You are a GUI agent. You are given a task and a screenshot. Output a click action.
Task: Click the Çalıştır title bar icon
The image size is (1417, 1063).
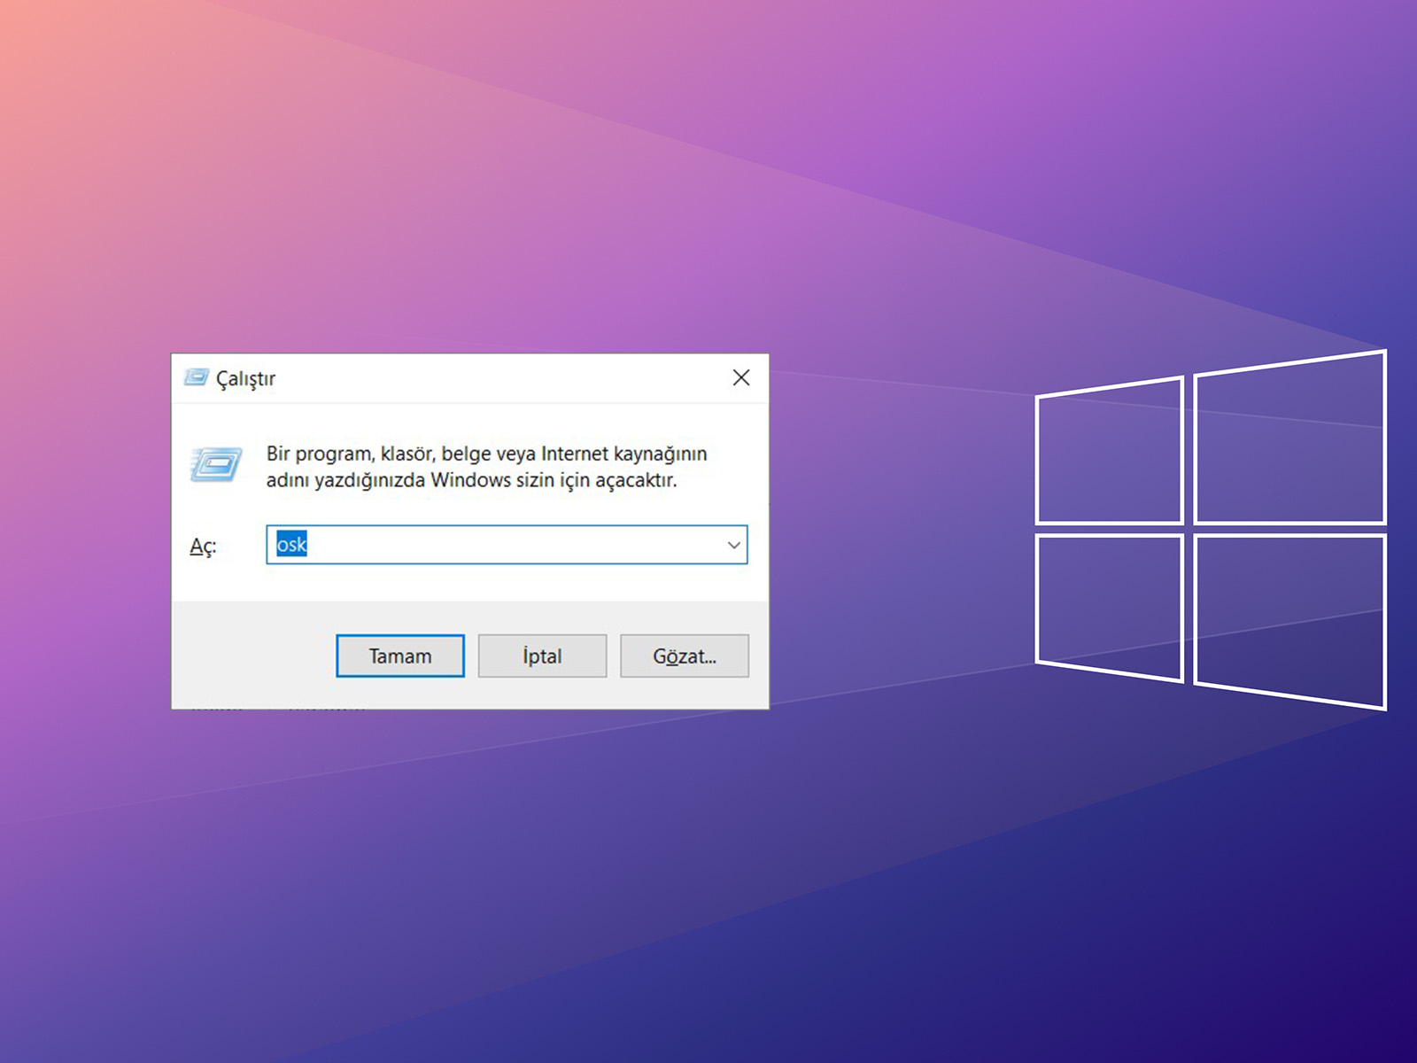[196, 378]
